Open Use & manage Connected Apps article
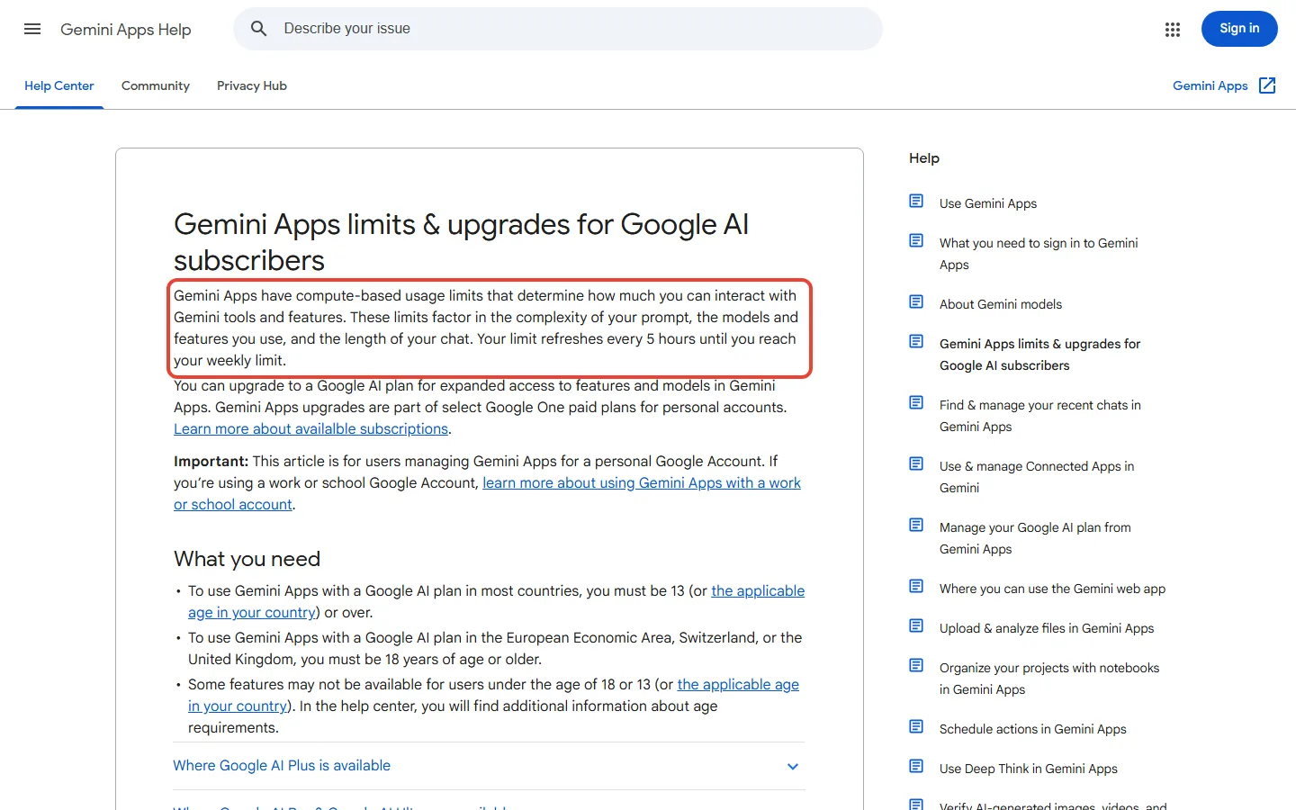Viewport: 1296px width, 810px height. click(x=1037, y=477)
